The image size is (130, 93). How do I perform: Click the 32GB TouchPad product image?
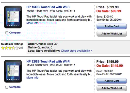pyautogui.click(x=13, y=71)
